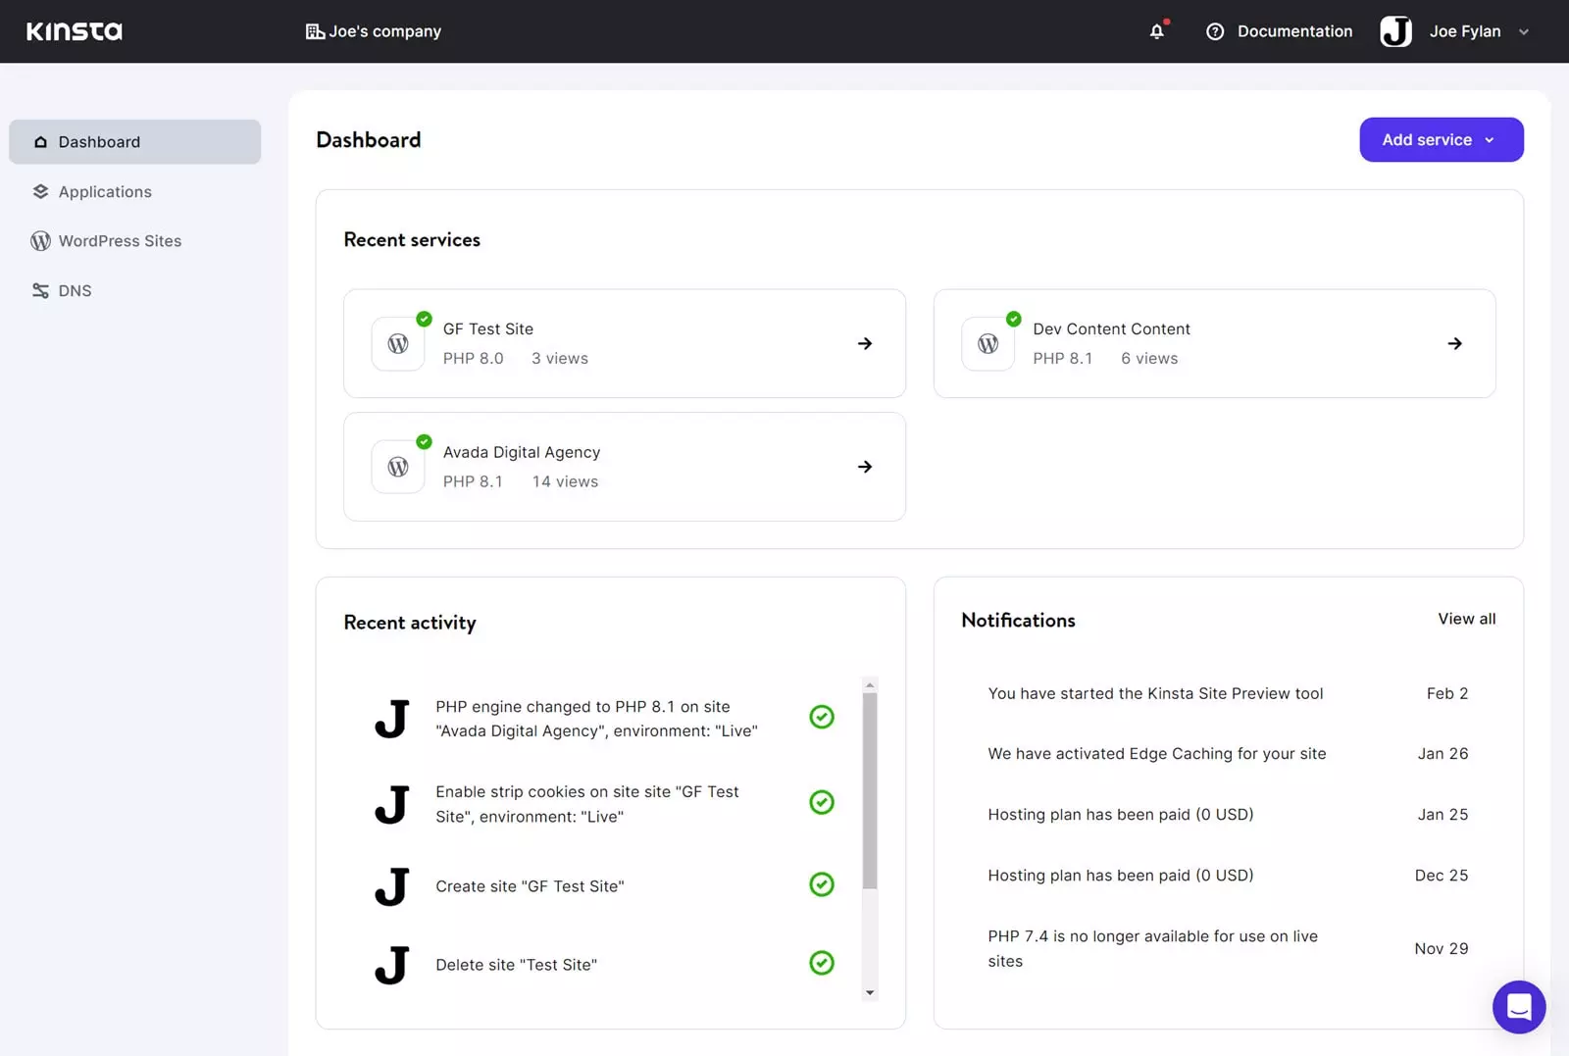The width and height of the screenshot is (1569, 1056).
Task: Click the Recent activity scrollbar thumb
Action: 870,791
